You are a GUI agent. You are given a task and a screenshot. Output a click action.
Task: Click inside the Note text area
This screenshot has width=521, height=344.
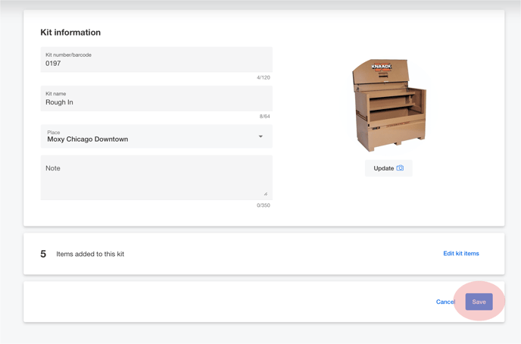click(156, 177)
